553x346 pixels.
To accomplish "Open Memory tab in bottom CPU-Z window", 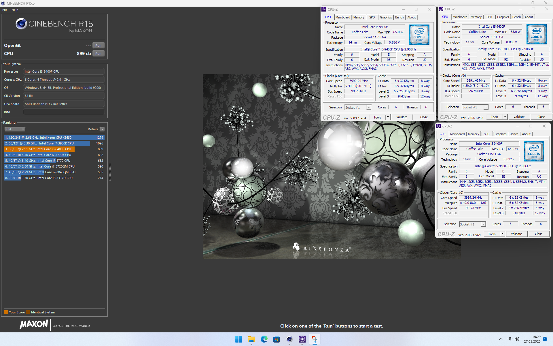I will (x=474, y=134).
